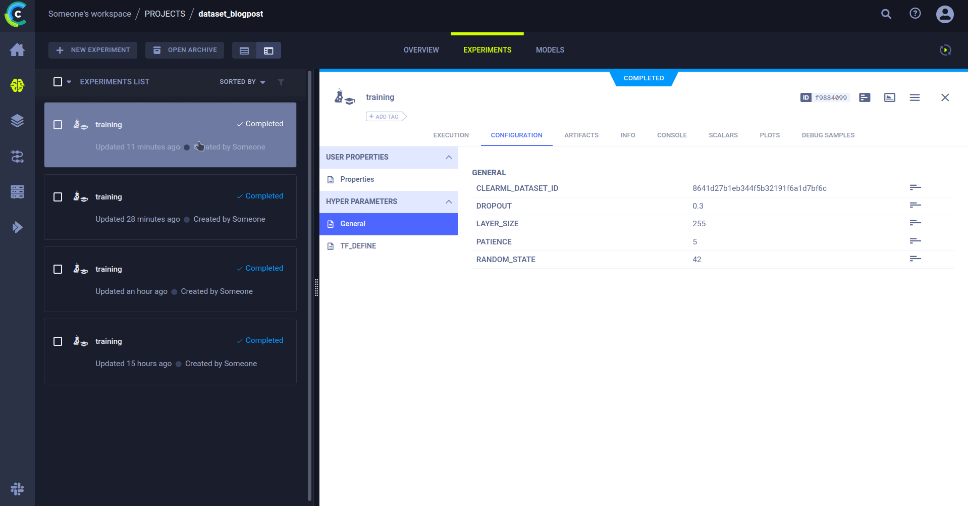Switch to details panel view icon
Screen dimensions: 968x506
[268, 50]
